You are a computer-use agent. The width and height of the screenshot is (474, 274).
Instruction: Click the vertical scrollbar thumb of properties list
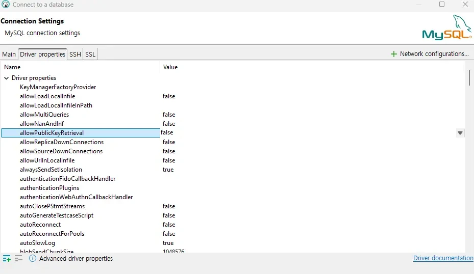[469, 77]
